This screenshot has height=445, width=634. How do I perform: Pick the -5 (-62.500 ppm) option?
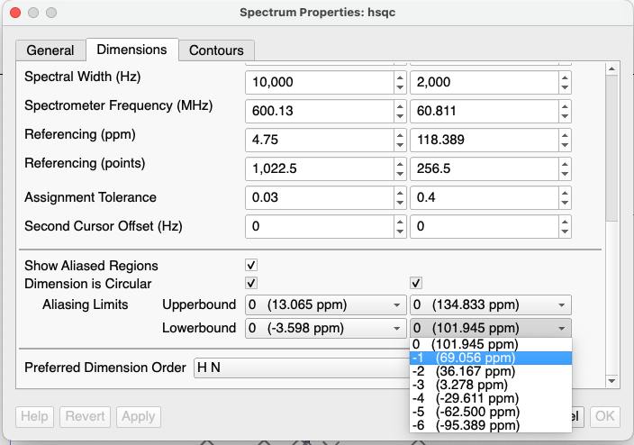point(491,412)
